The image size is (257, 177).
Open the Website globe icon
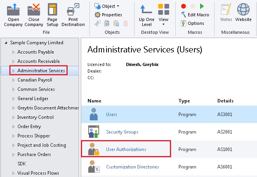point(243,9)
